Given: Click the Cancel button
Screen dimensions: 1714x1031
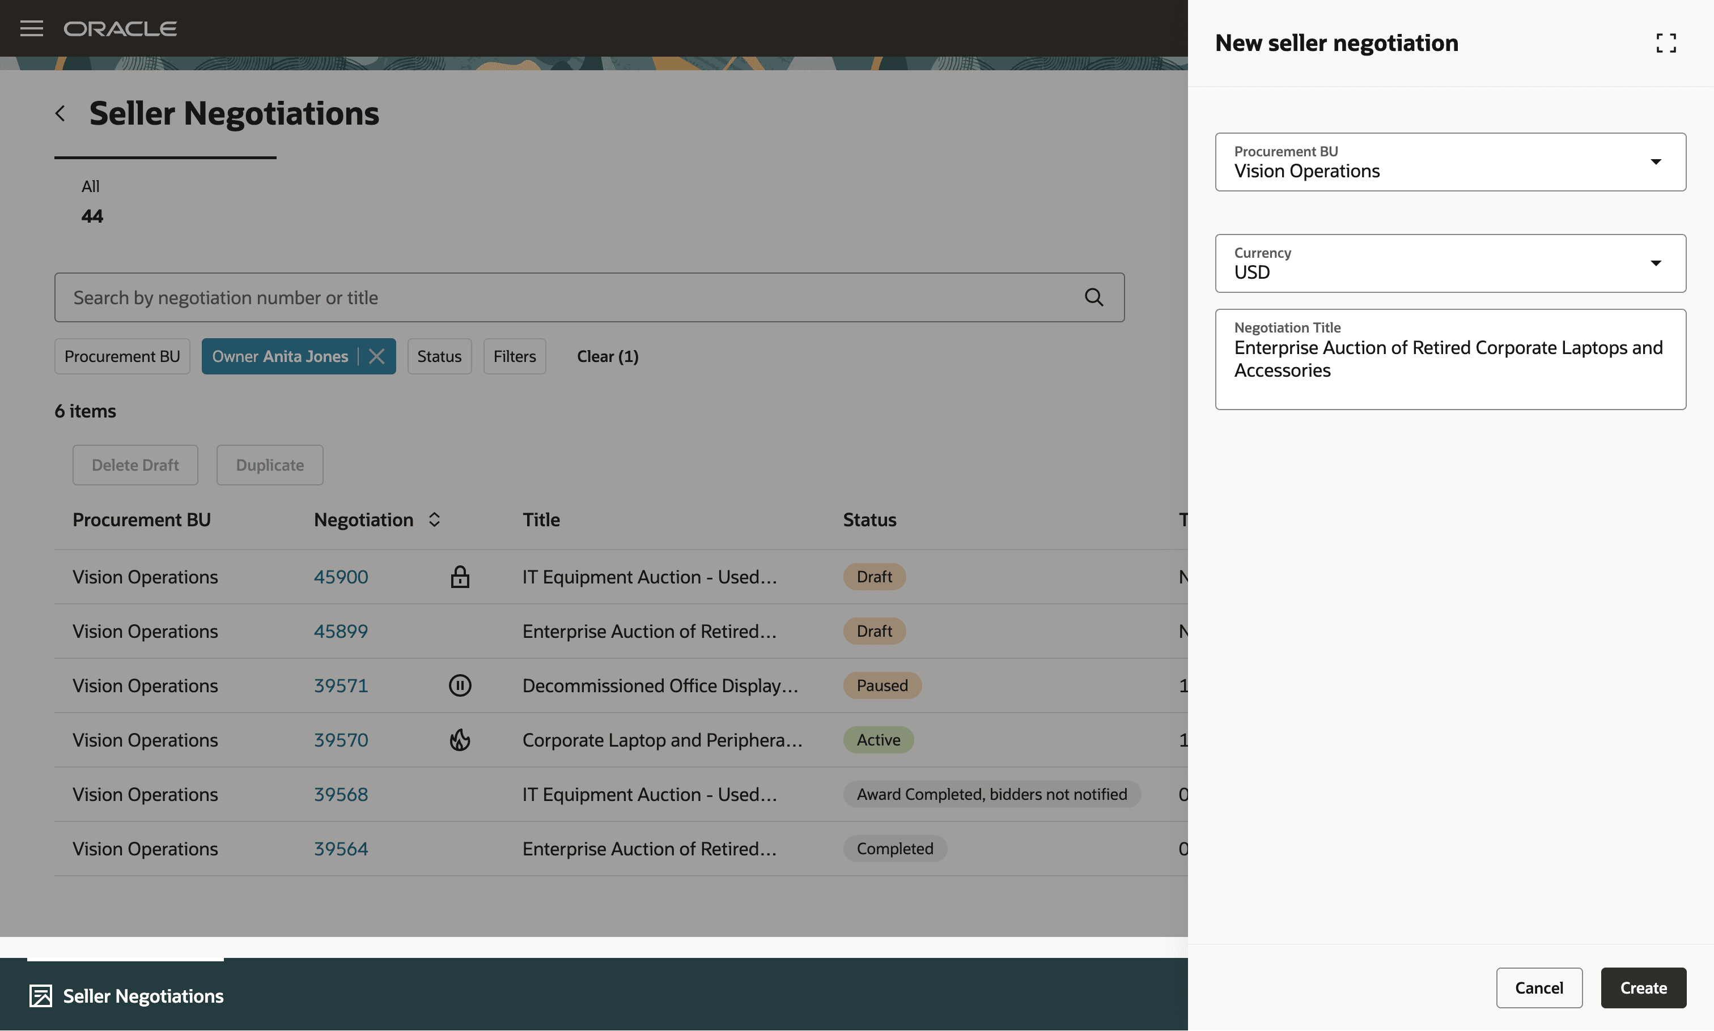Looking at the screenshot, I should pos(1539,988).
